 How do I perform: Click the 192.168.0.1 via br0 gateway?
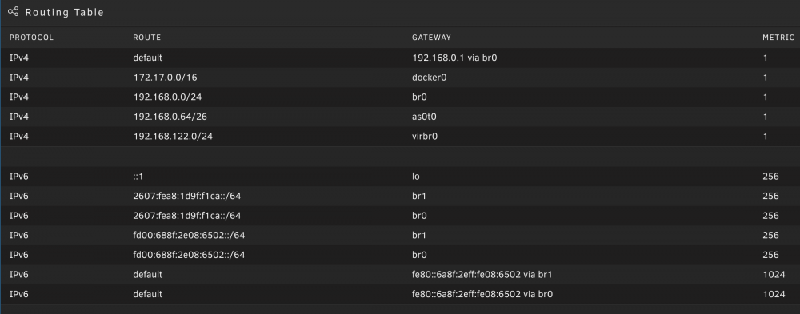(x=454, y=58)
